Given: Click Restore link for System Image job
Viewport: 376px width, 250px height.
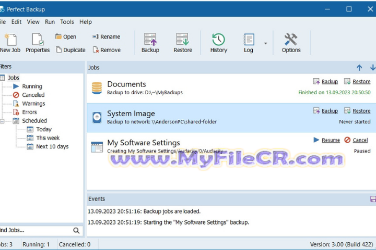Looking at the screenshot, I should [361, 111].
